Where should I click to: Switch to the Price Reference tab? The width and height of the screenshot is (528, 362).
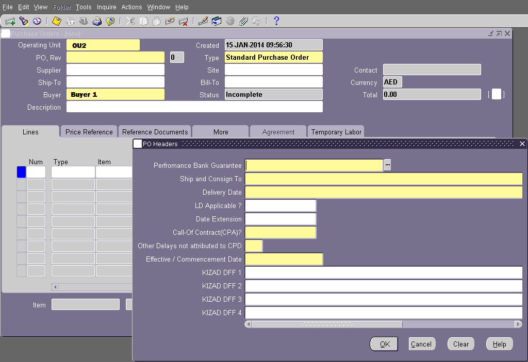88,131
